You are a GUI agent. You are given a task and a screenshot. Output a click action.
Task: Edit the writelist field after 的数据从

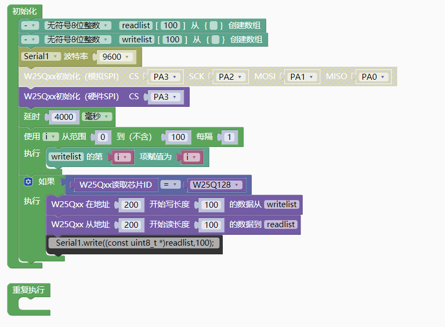coord(281,204)
